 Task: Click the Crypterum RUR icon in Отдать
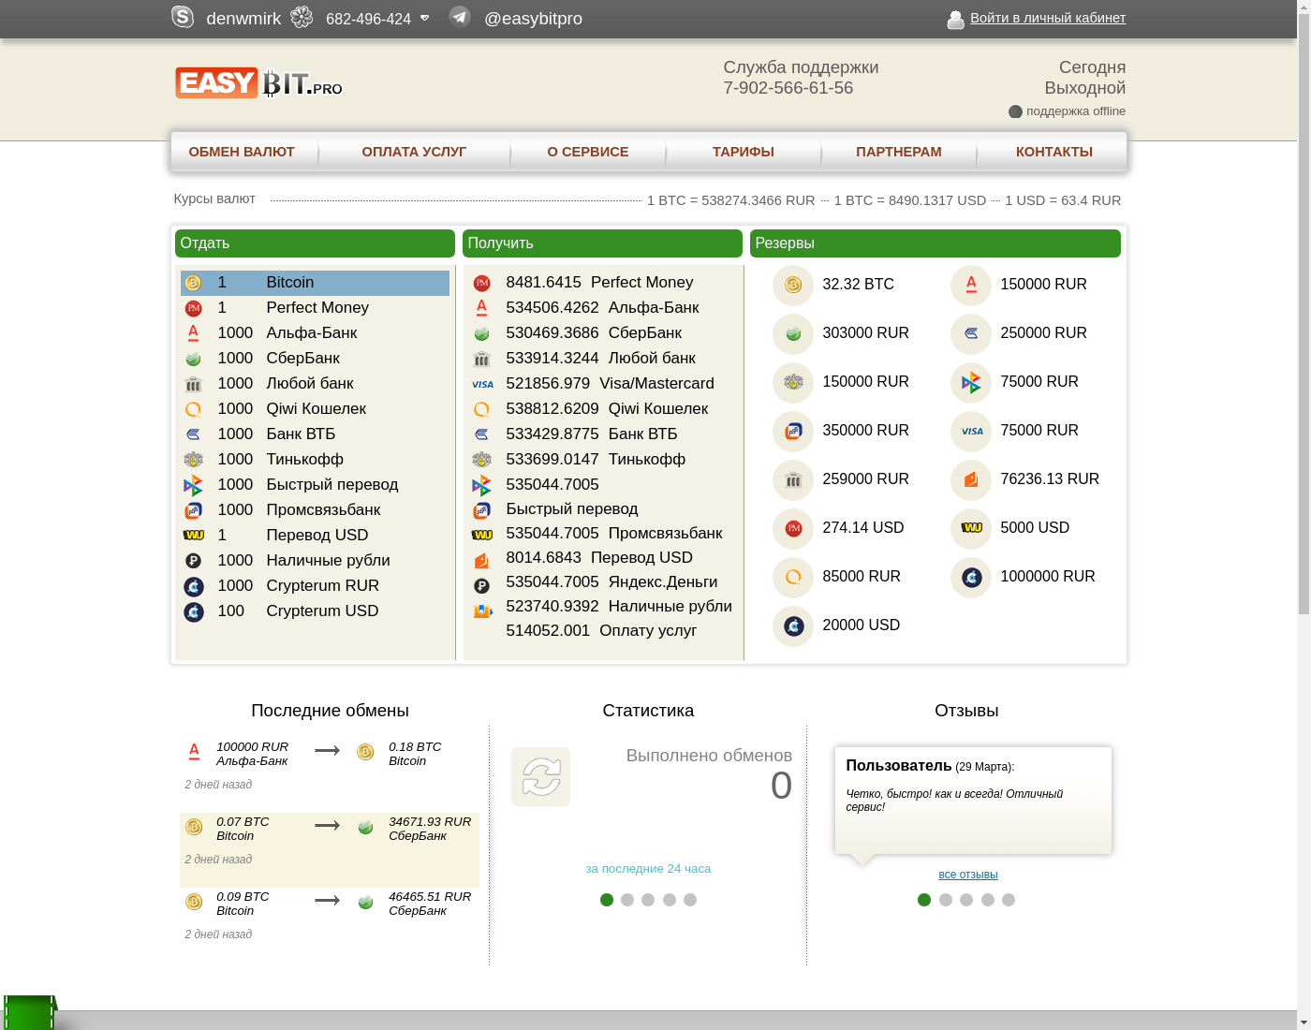click(x=193, y=586)
